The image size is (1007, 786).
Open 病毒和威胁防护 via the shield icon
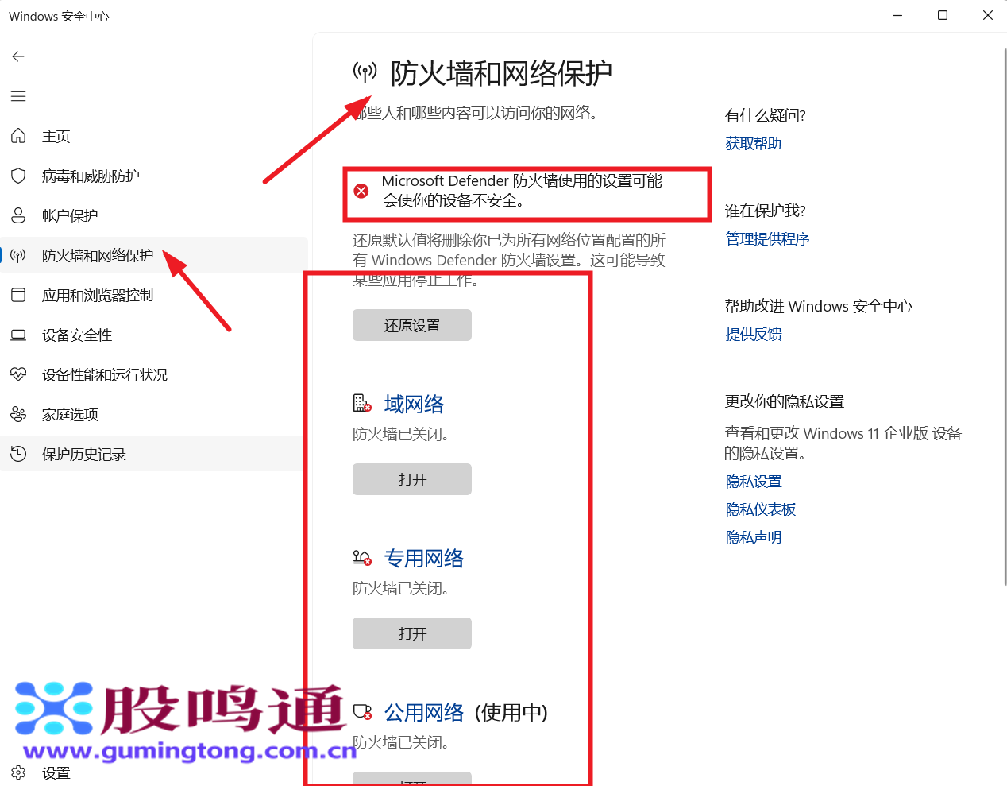pos(17,176)
